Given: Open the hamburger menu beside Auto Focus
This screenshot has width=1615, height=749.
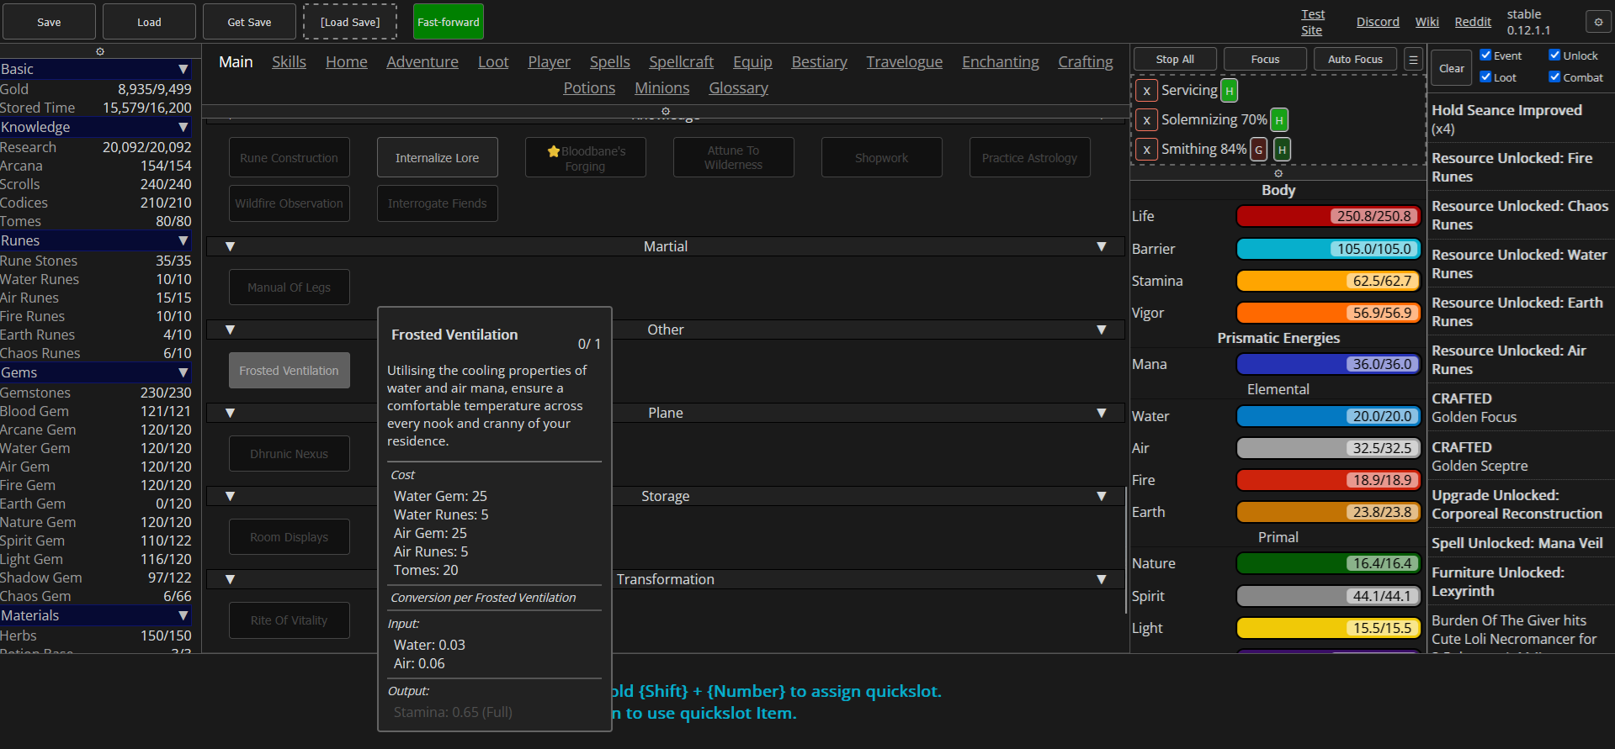Looking at the screenshot, I should coord(1414,60).
